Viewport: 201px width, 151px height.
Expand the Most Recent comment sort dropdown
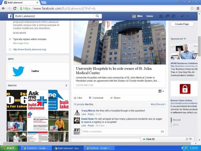pyautogui.click(x=158, y=104)
